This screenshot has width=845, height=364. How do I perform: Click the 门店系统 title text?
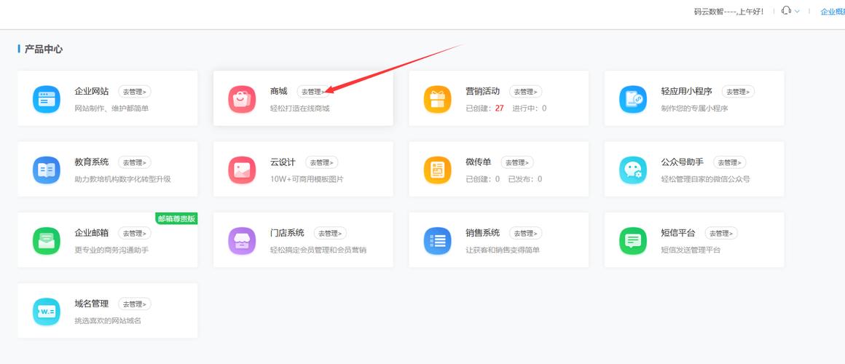coord(287,233)
